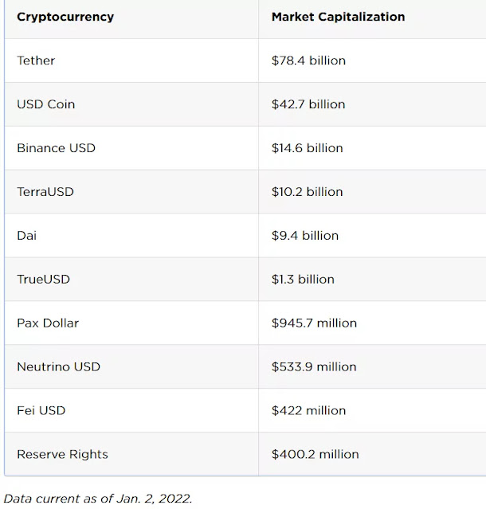This screenshot has width=486, height=509.
Task: Click the $14.6 billion value
Action: [x=307, y=148]
